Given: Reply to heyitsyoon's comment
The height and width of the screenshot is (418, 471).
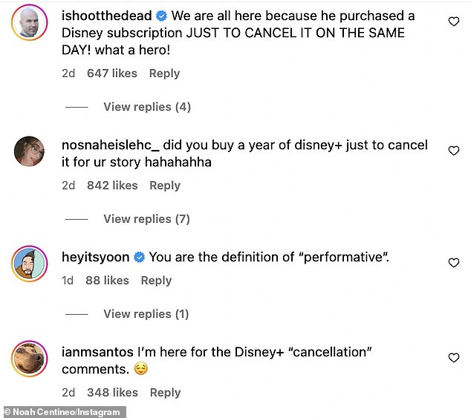Looking at the screenshot, I should coord(156,281).
